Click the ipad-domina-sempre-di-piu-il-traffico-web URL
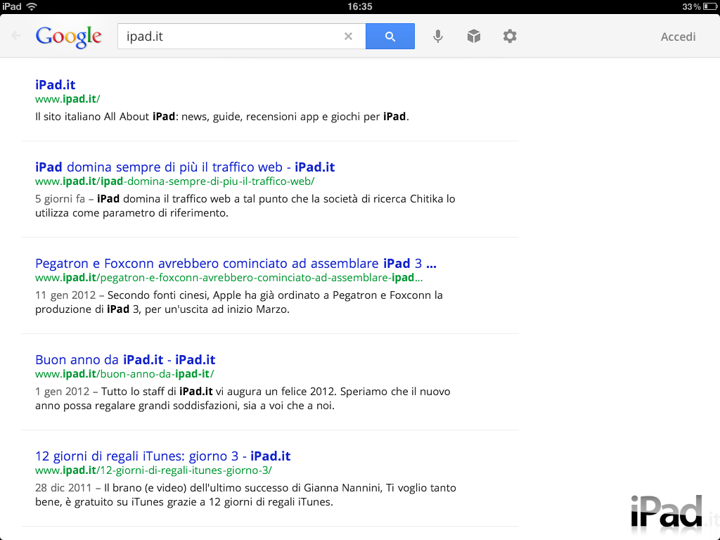The width and height of the screenshot is (720, 540). (x=175, y=181)
